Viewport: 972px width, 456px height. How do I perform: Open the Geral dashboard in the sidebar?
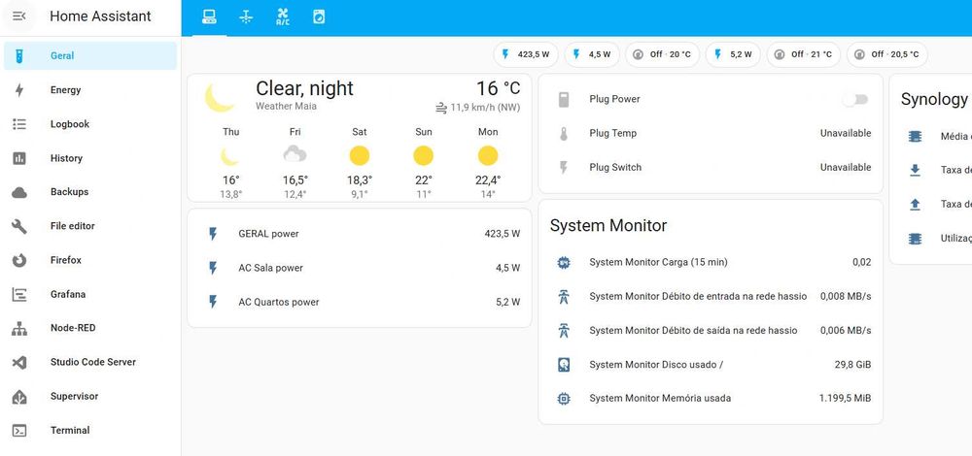pos(90,55)
